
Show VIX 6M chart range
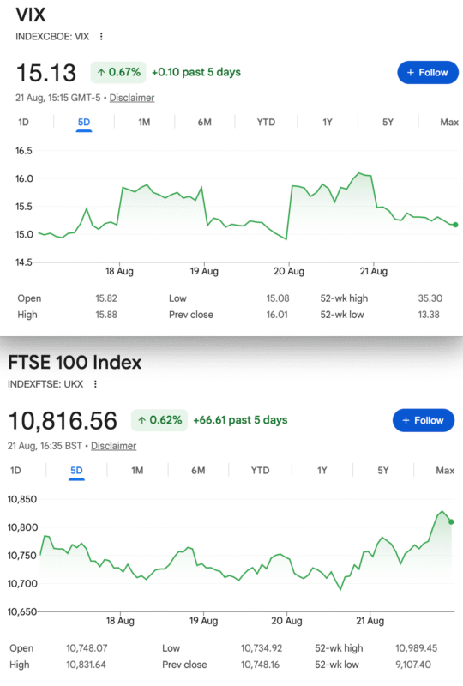coord(204,123)
